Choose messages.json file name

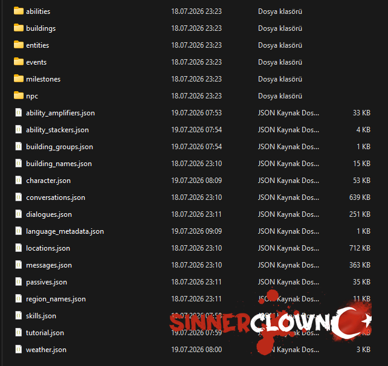[x=49, y=265]
